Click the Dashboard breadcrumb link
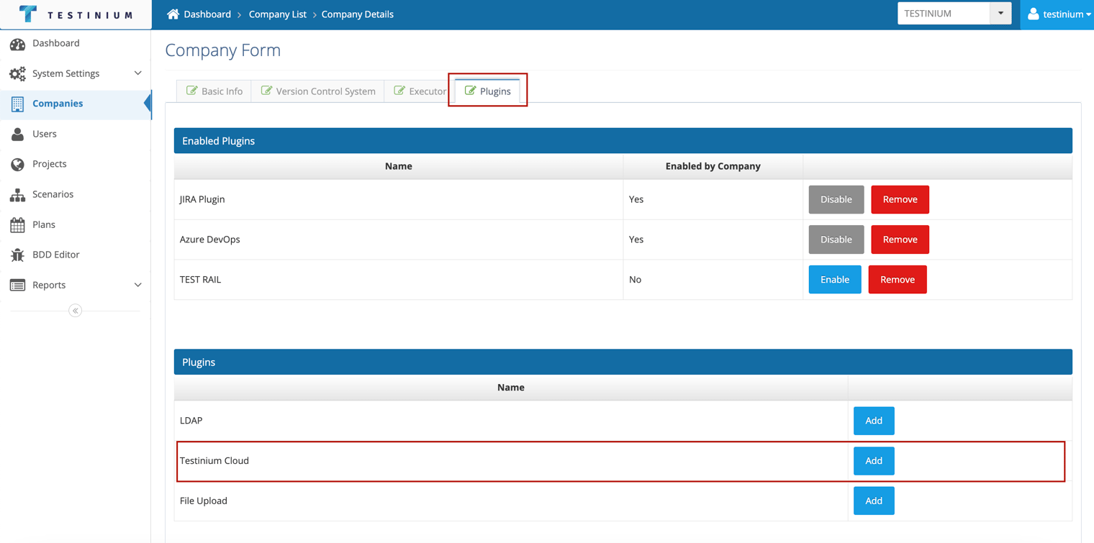1094x543 pixels. [x=207, y=14]
